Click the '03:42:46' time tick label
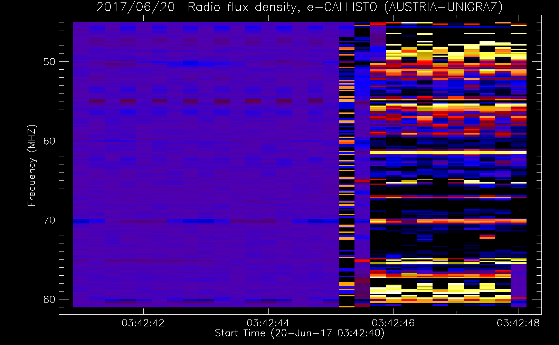 393,323
